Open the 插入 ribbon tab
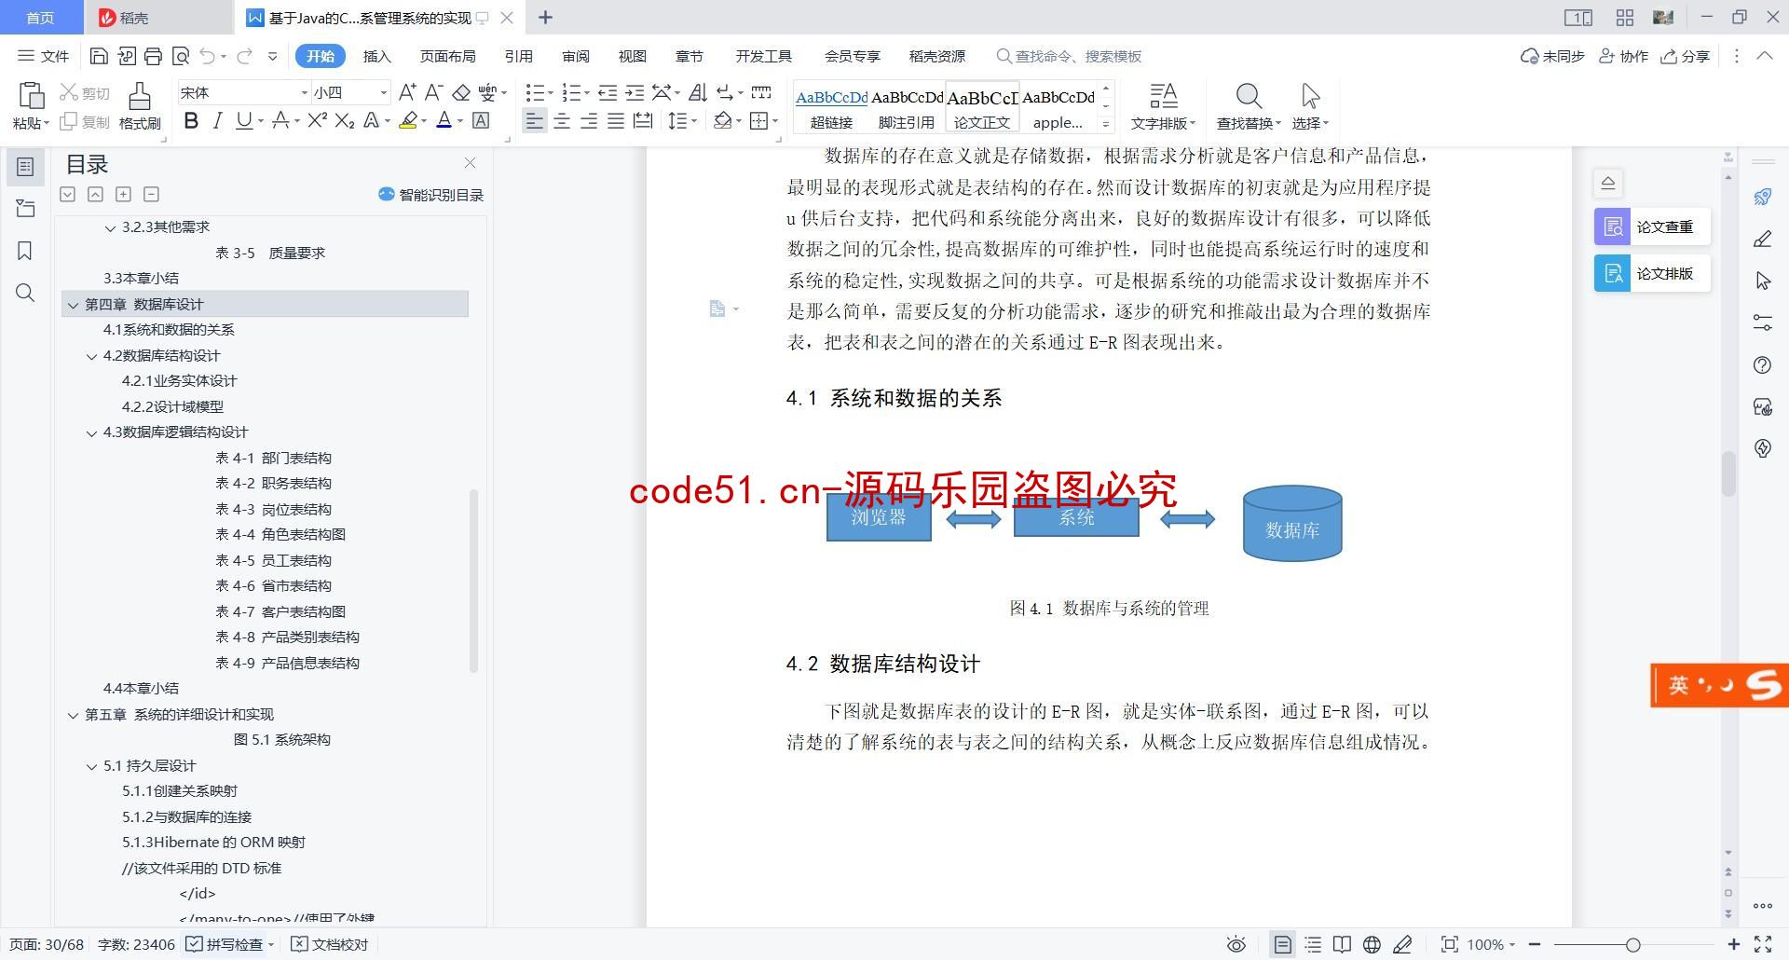This screenshot has height=960, width=1789. coord(376,56)
